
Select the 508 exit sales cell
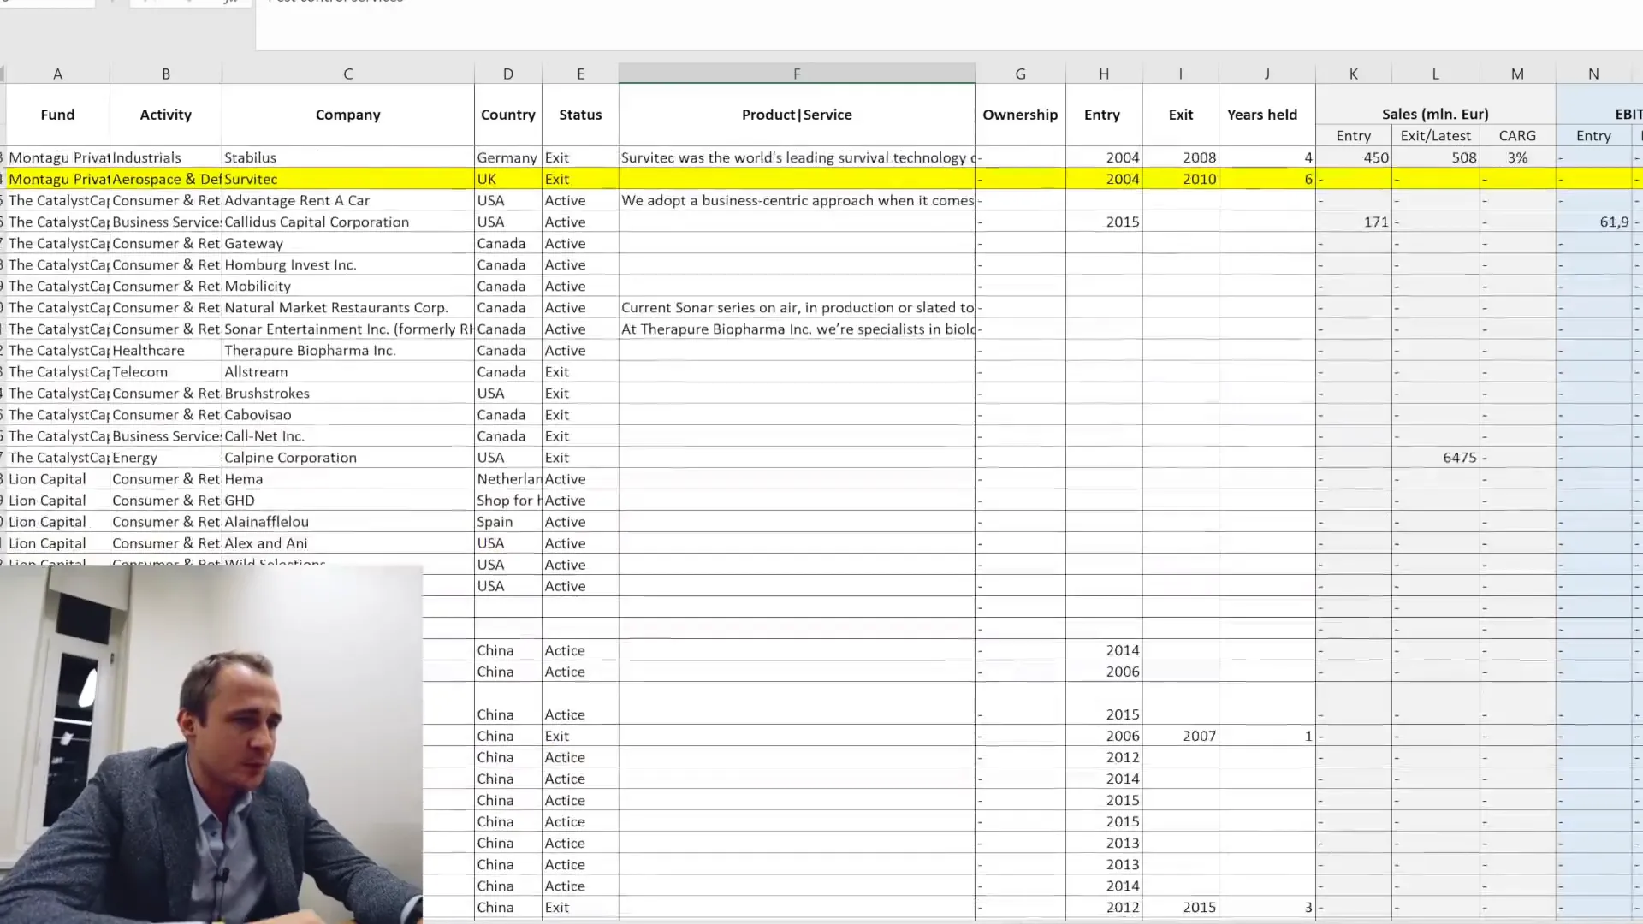coord(1435,157)
